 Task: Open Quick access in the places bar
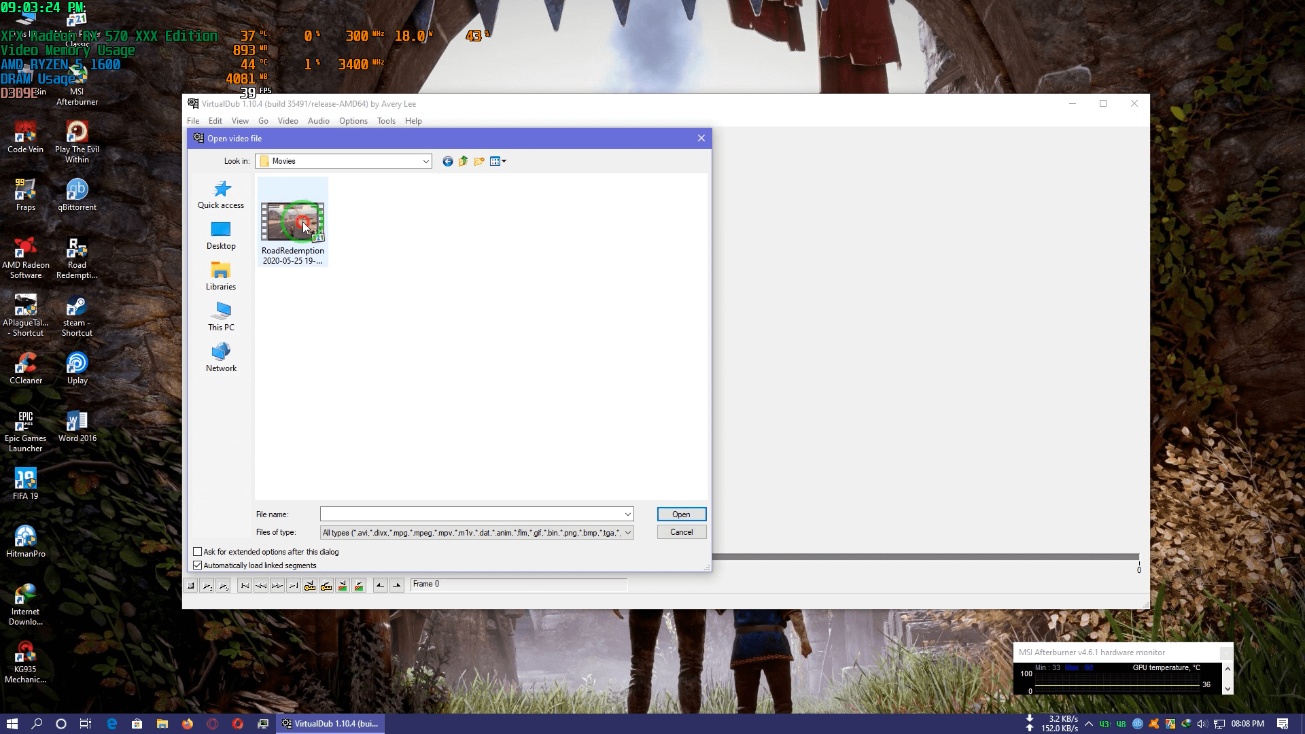221,194
